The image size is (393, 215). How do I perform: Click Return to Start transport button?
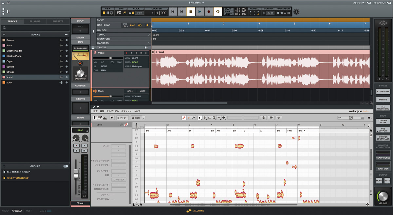tap(173, 12)
